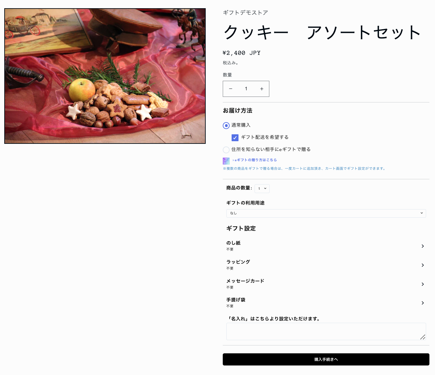
Task: Click the eGift logo icon
Action: (x=226, y=161)
